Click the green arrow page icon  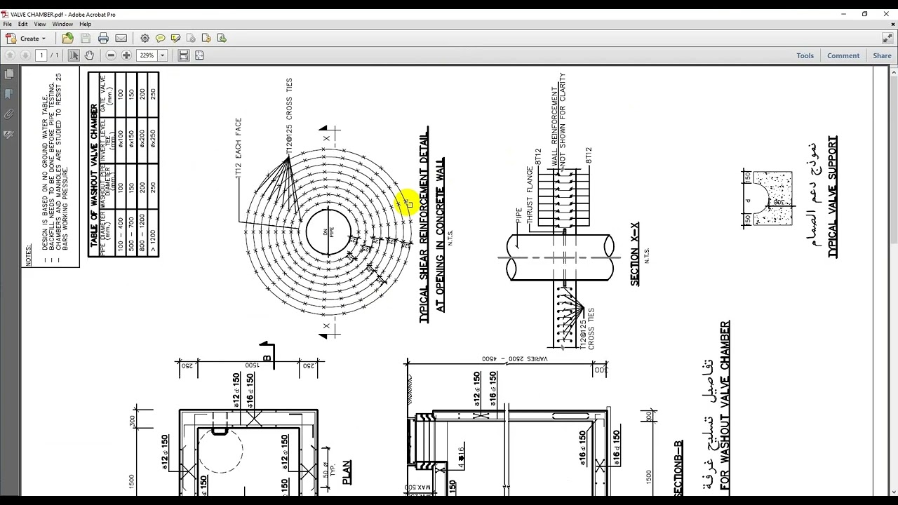222,39
